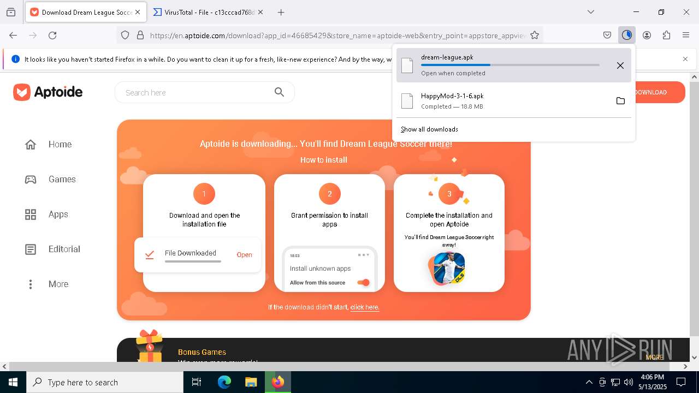Click the Bonus Games heading
Image resolution: width=699 pixels, height=393 pixels.
pos(202,352)
